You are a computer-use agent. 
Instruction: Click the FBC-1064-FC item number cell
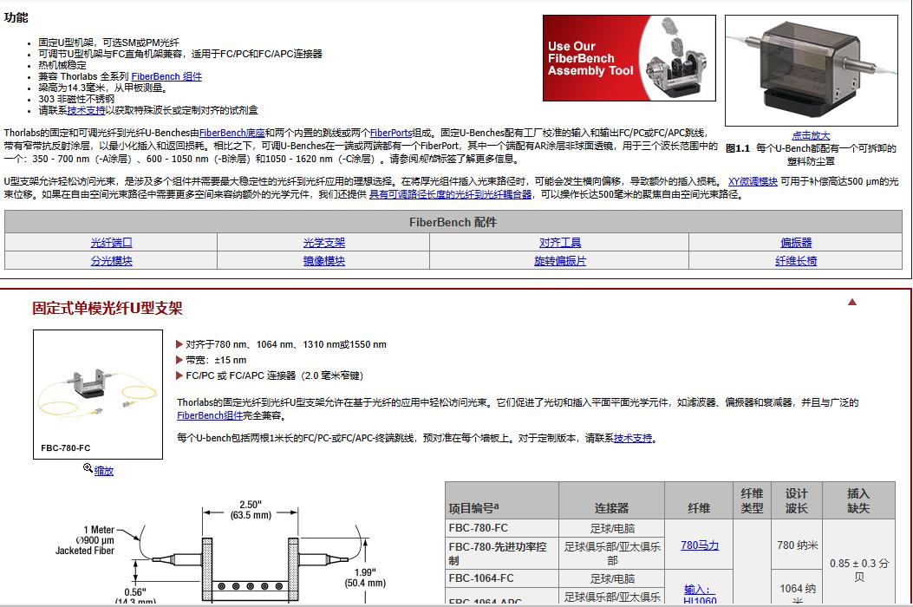[x=502, y=578]
